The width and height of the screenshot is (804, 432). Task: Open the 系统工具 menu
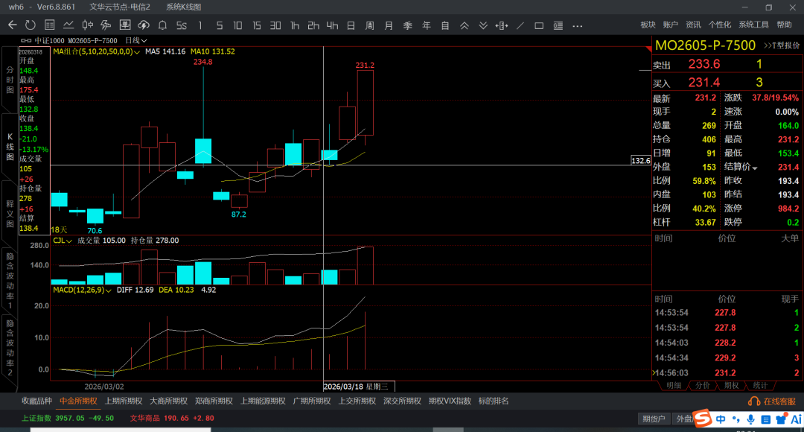pyautogui.click(x=753, y=25)
